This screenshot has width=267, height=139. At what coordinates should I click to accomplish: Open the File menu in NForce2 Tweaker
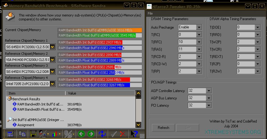click(150, 13)
